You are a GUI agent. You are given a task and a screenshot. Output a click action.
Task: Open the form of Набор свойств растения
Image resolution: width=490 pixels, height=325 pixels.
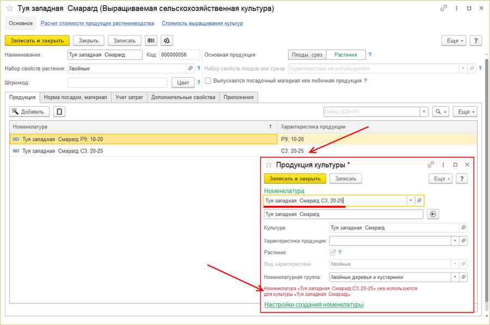pos(190,69)
